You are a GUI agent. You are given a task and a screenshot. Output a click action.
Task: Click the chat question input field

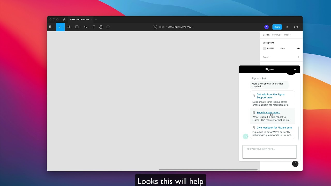(x=269, y=152)
